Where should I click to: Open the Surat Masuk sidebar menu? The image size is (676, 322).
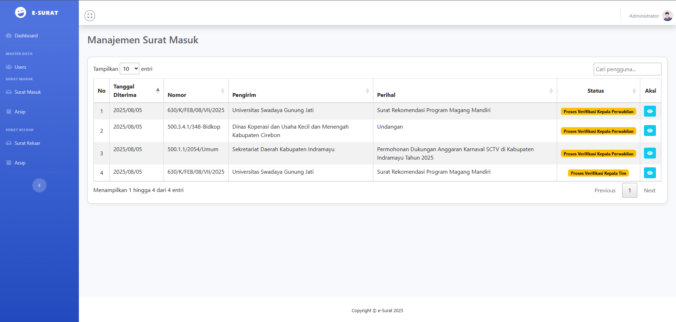click(27, 92)
